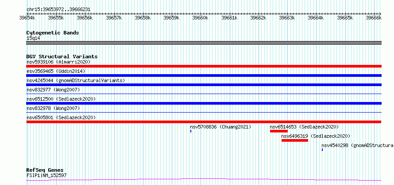Click the Cytogenetic Bands track title

53,33
